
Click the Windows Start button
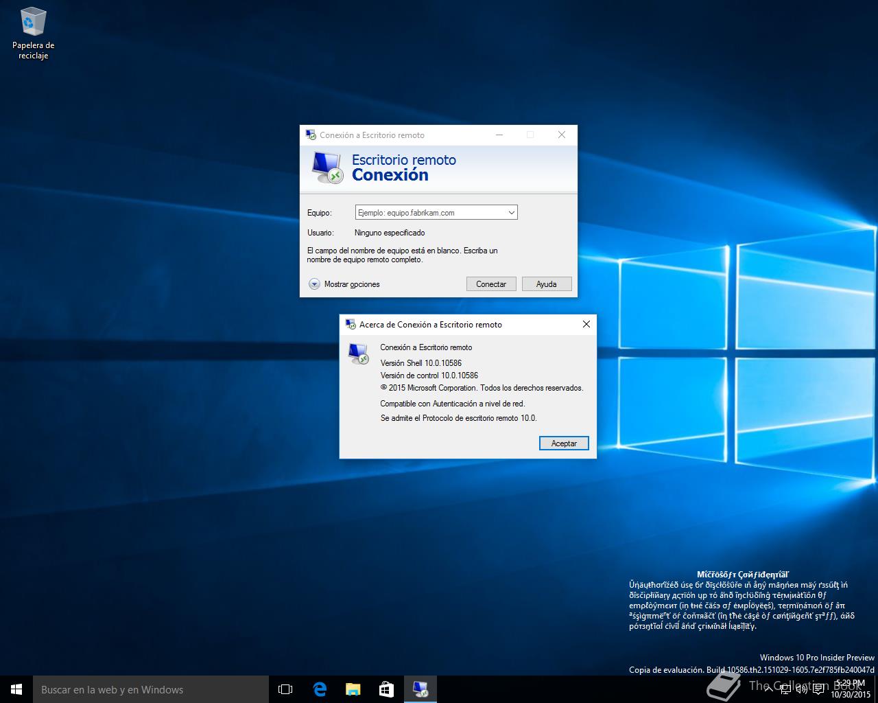click(x=16, y=689)
